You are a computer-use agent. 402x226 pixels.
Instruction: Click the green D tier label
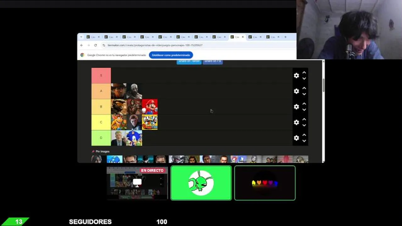(x=101, y=138)
